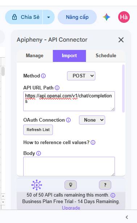
Task: Open the POST method dropdown
Action: point(81,76)
